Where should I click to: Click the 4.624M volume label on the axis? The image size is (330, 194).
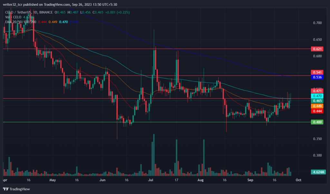click(318, 172)
